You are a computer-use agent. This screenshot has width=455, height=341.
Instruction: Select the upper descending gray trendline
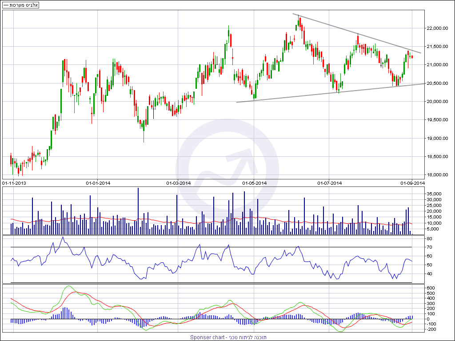pyautogui.click(x=355, y=33)
